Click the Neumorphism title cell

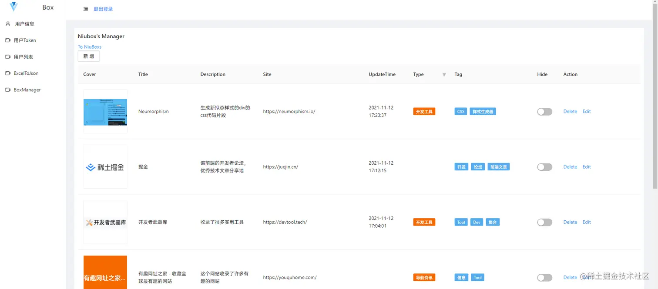click(153, 112)
